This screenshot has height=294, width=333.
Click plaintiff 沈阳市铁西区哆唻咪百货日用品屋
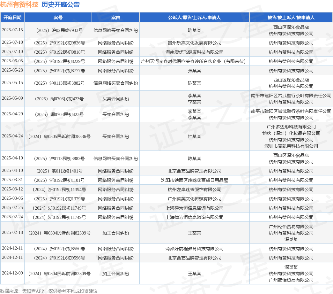194,180
